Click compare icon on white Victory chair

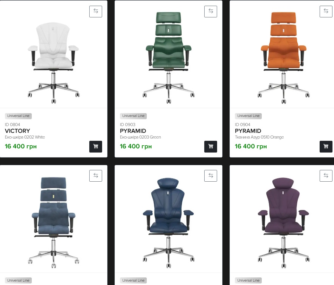click(96, 11)
